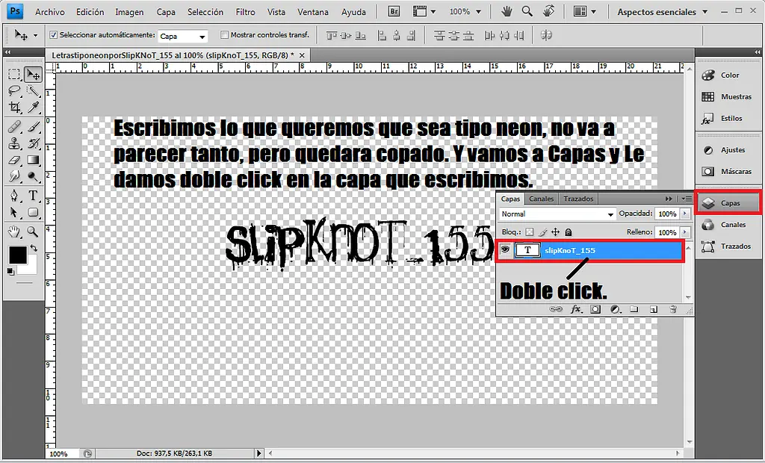Open the Filtro menu

(245, 12)
